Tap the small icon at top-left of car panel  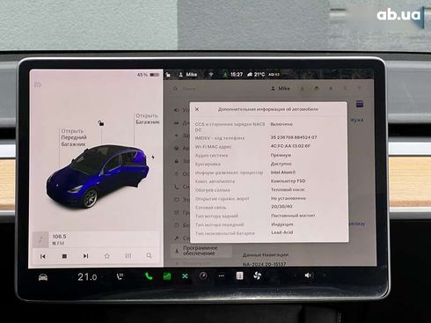click(38, 84)
